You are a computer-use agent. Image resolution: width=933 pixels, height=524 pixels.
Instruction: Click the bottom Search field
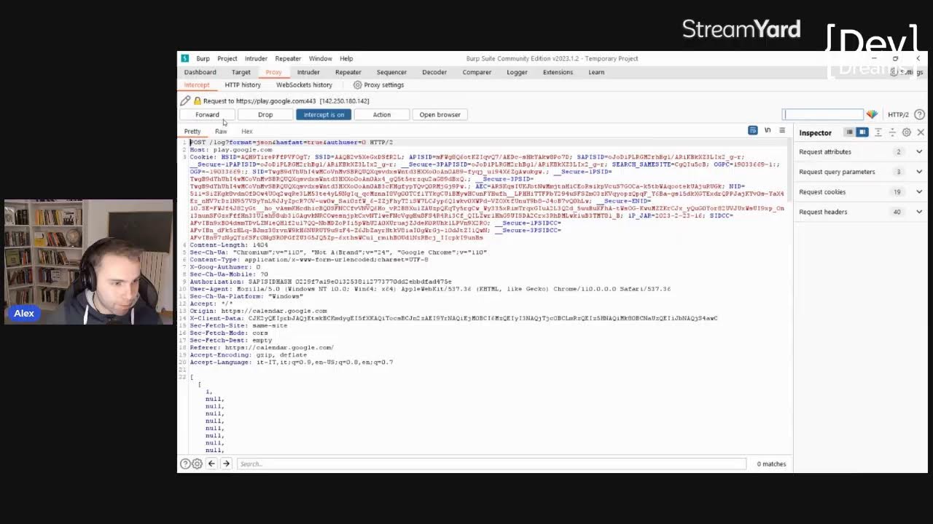pyautogui.click(x=491, y=464)
